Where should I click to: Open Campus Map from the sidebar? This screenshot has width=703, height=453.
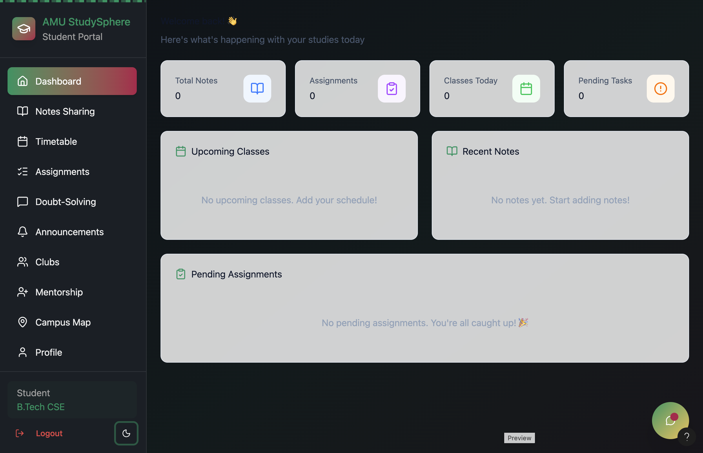pos(63,322)
